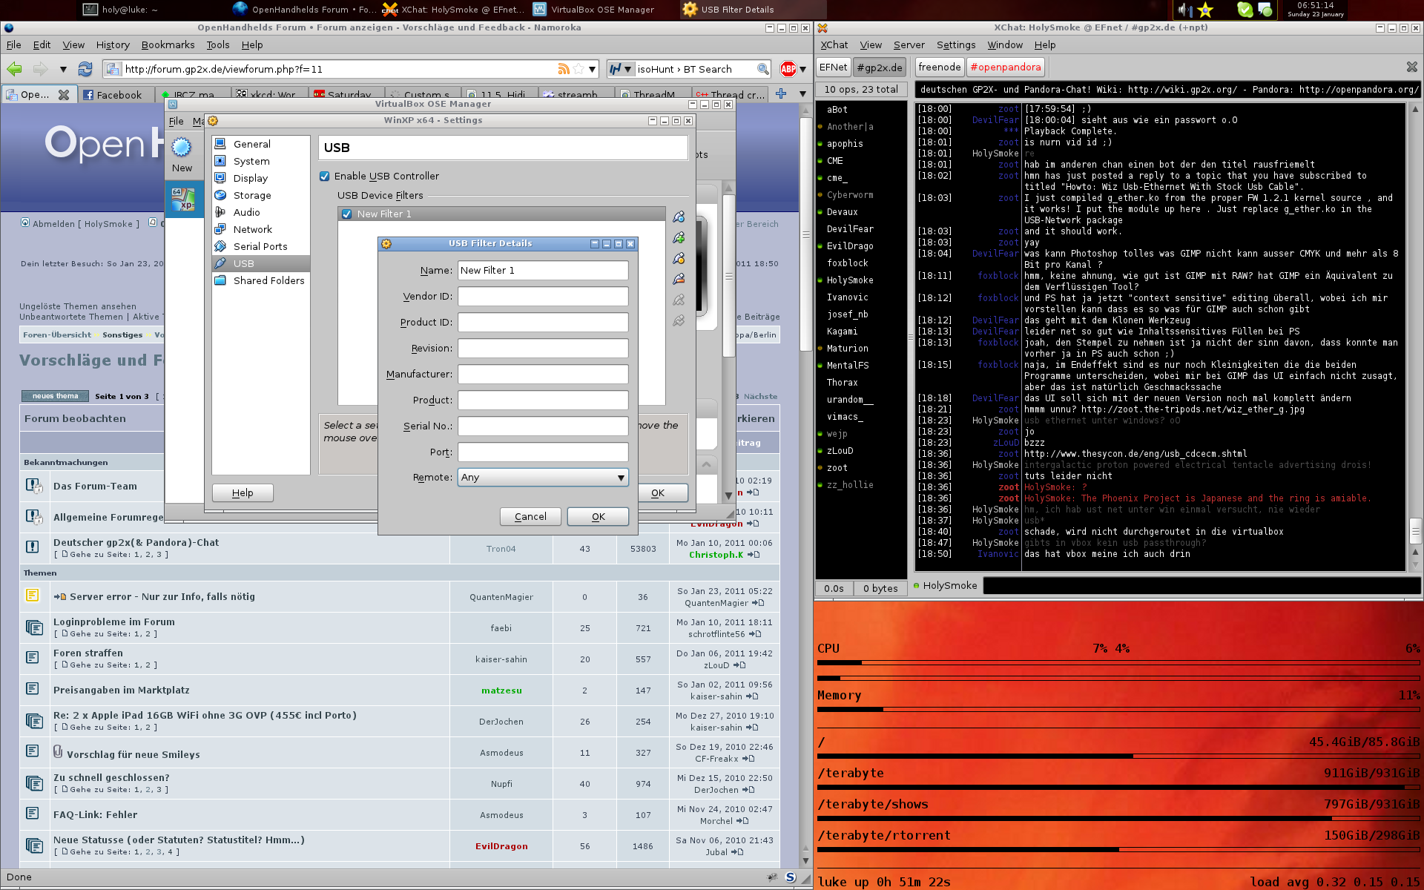Image resolution: width=1424 pixels, height=890 pixels.
Task: Click the browser reload icon
Action: point(85,69)
